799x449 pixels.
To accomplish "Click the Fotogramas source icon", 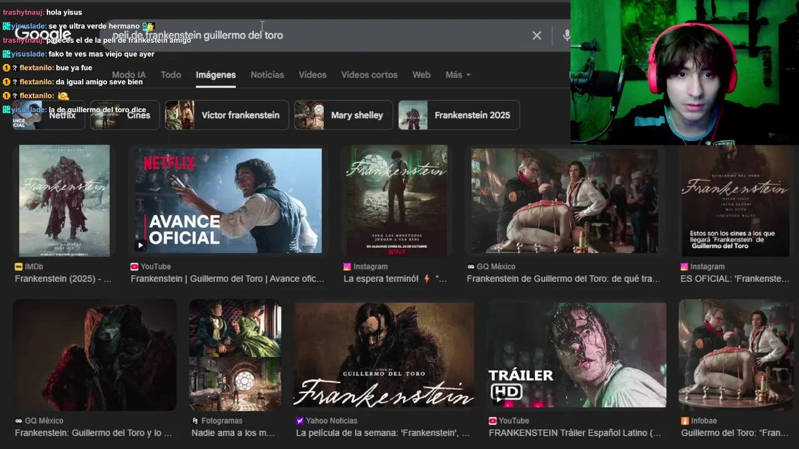I will tap(195, 421).
